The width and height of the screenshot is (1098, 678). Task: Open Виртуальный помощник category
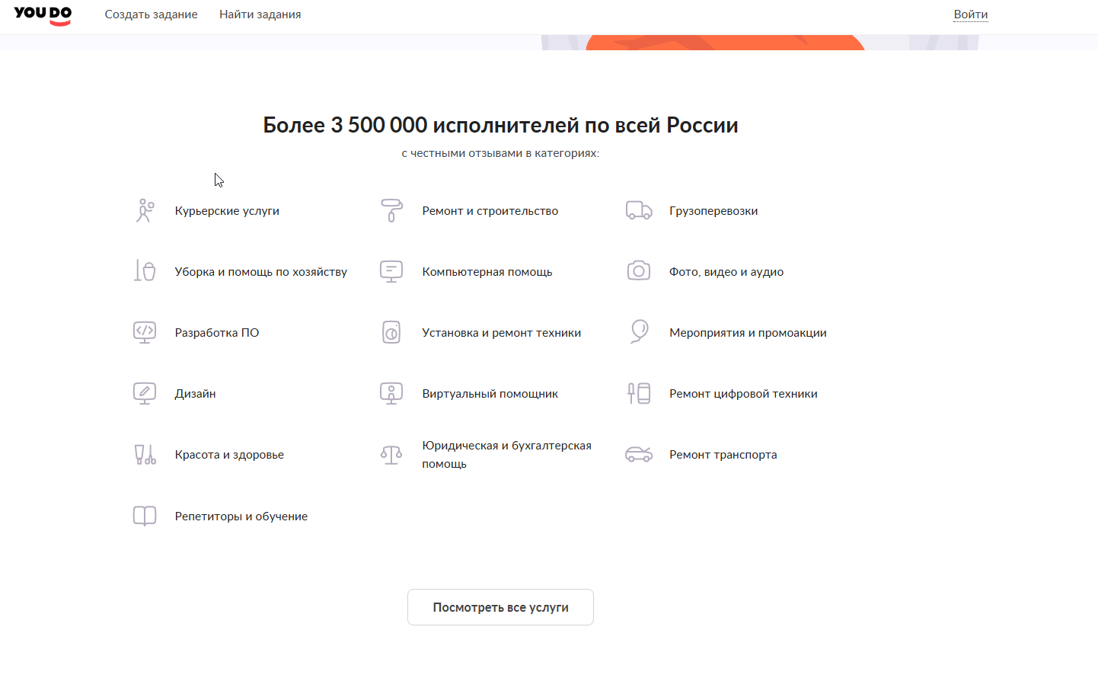[x=490, y=394]
